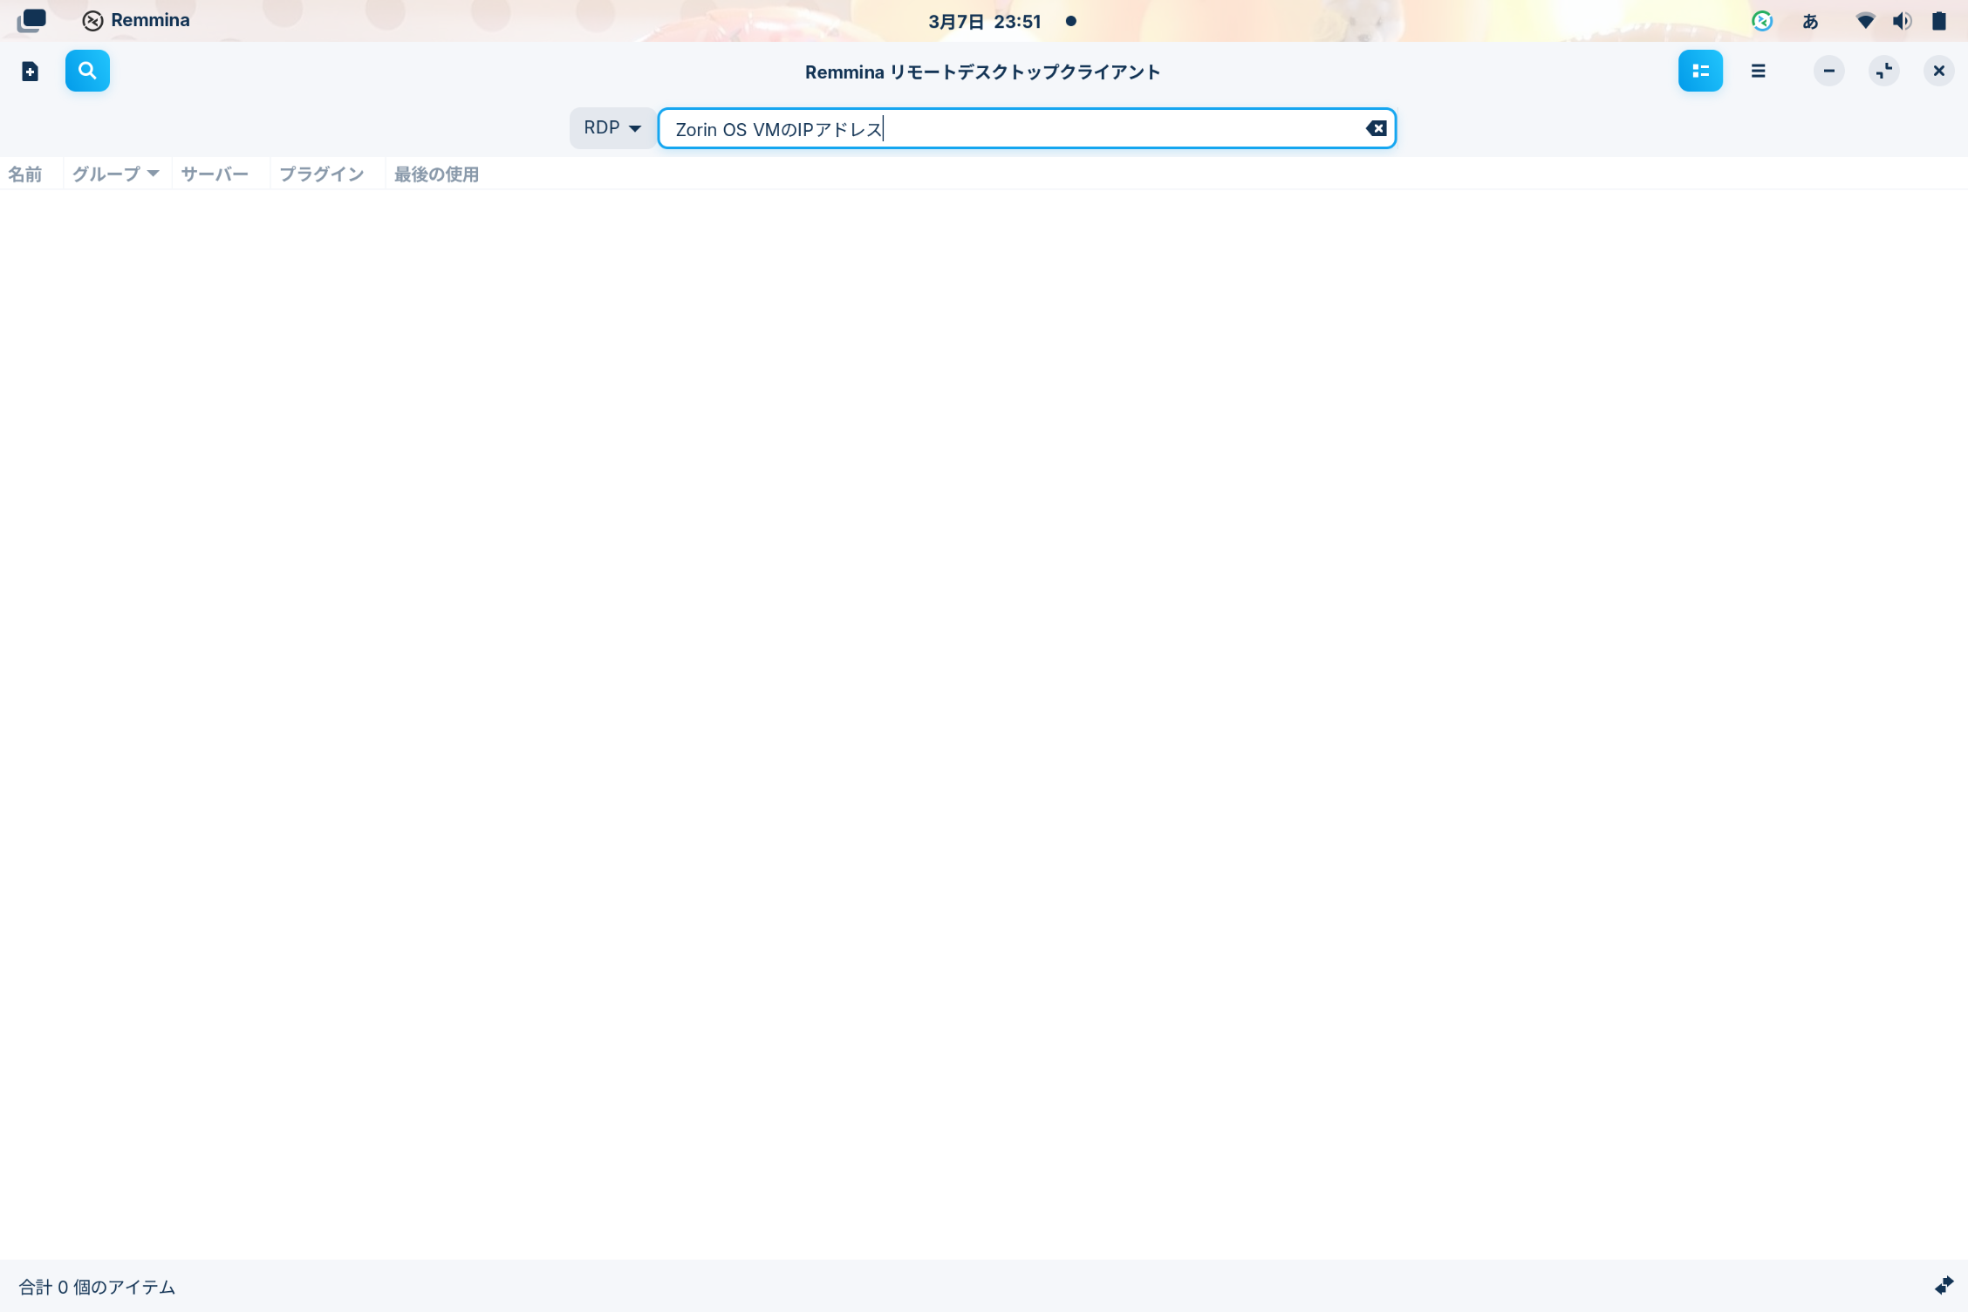Sort by 最後の使用 column header
1968x1312 pixels.
point(436,174)
